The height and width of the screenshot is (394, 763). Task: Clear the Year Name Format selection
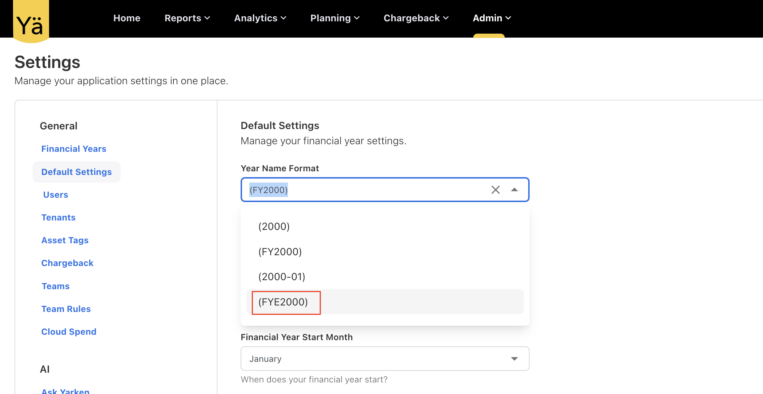click(x=495, y=190)
